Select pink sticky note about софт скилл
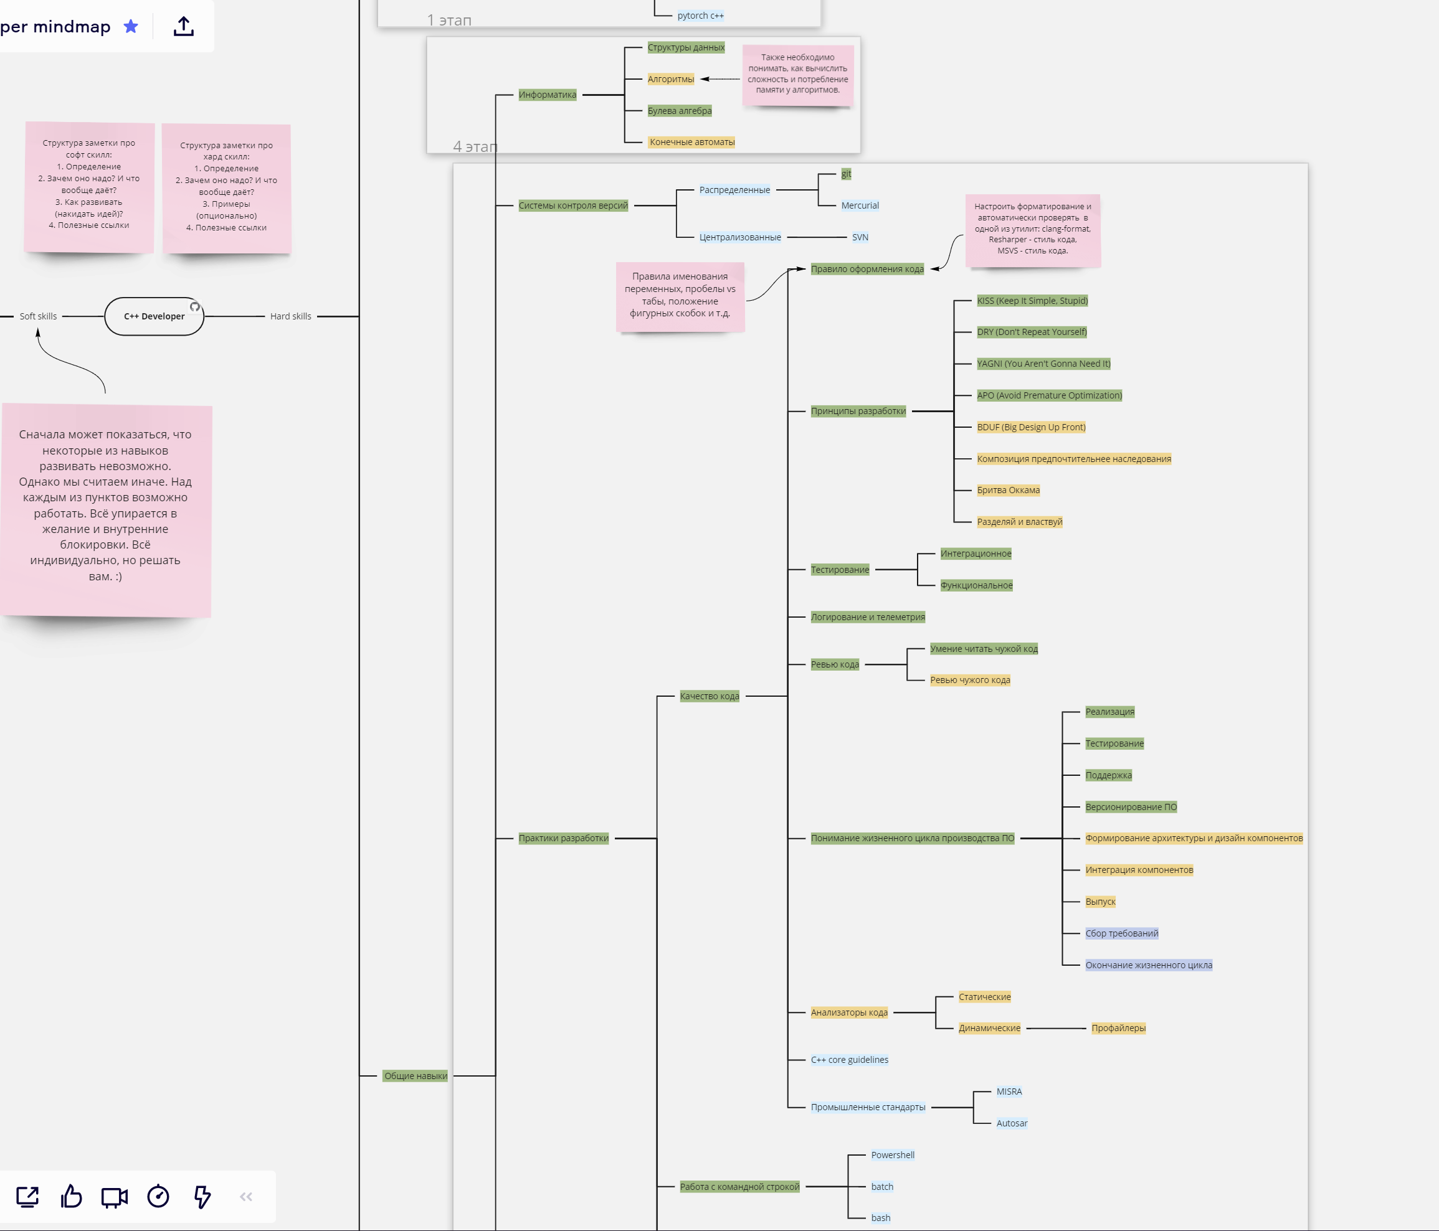The image size is (1439, 1231). click(89, 187)
